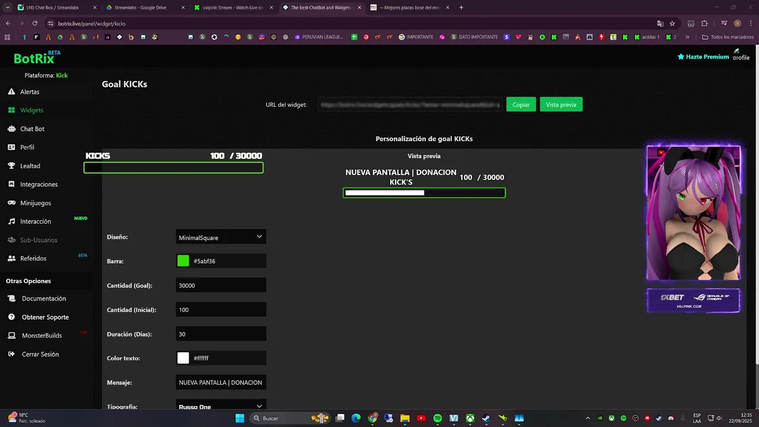Open the Lealtad trophy icon

[x=11, y=166]
